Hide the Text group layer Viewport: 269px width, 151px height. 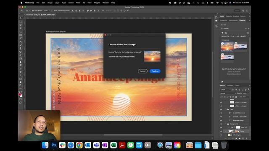click(x=221, y=109)
